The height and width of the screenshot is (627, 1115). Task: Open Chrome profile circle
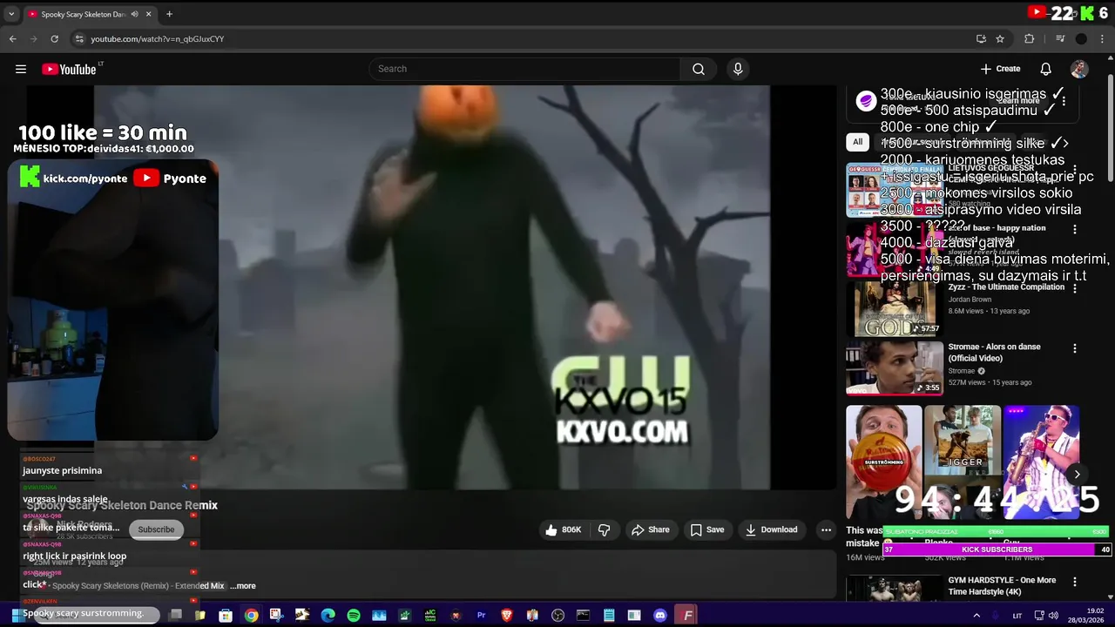tap(1081, 39)
